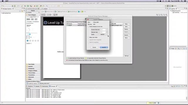Switch to the DDMS perspective

[174, 6]
